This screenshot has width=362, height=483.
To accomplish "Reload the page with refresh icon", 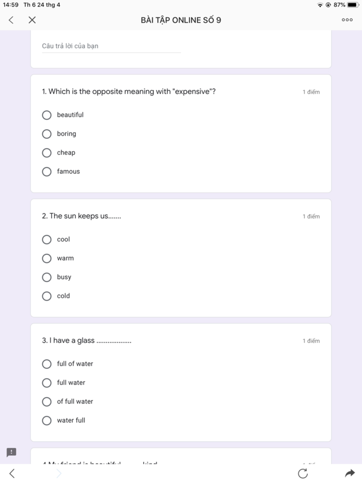I will [x=303, y=473].
